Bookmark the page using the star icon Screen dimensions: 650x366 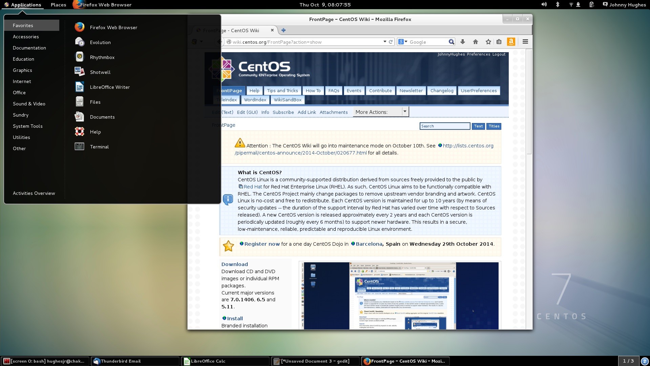click(x=488, y=42)
